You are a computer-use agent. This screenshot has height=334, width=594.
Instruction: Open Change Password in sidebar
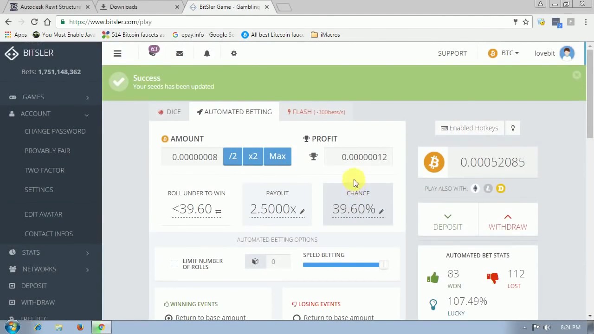click(x=55, y=131)
